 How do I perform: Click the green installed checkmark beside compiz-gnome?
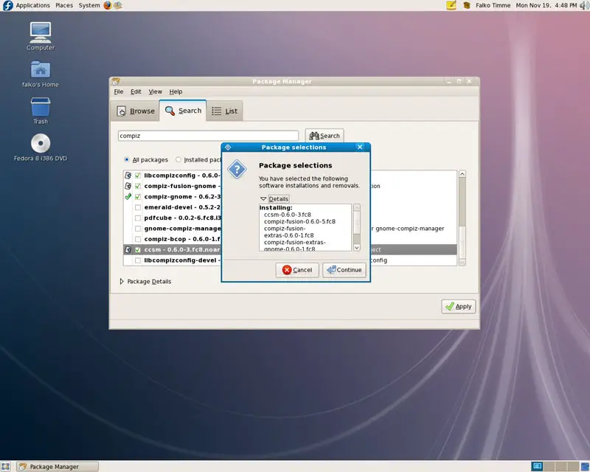(x=128, y=196)
